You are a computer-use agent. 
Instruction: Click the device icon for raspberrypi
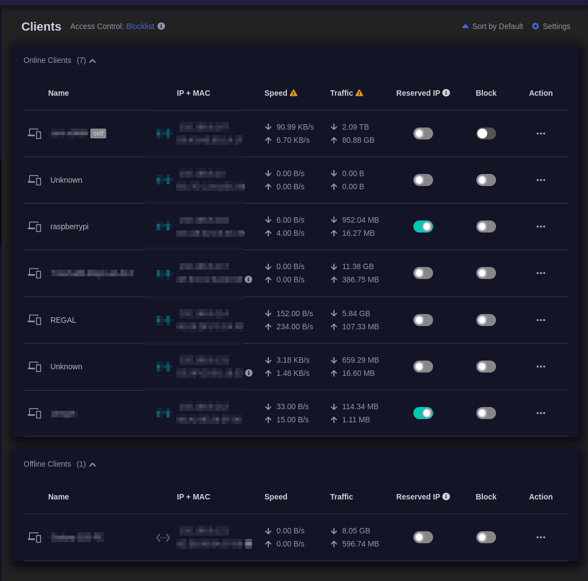[34, 226]
